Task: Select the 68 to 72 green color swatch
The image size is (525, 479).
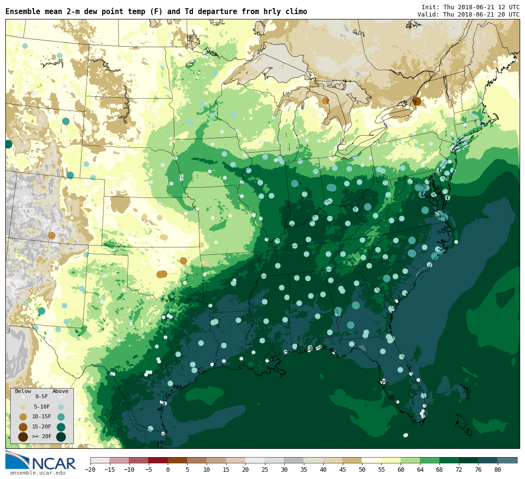Action: point(449,460)
